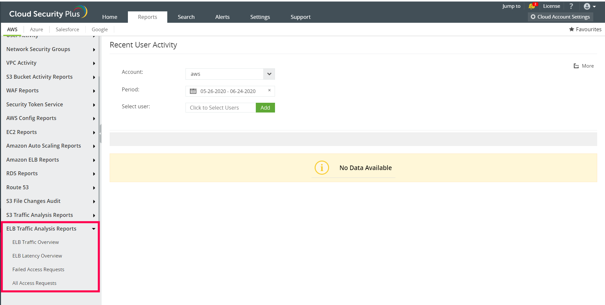Open the License page
605x305 pixels.
(x=551, y=6)
